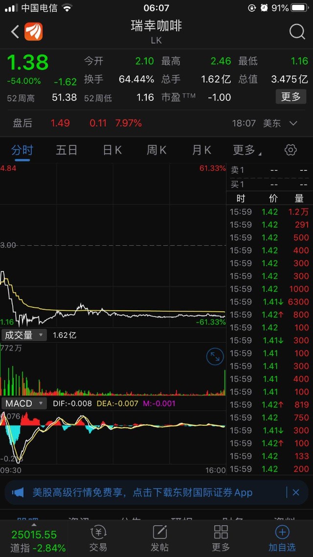
Task: Open the search magnifier icon
Action: point(297,32)
